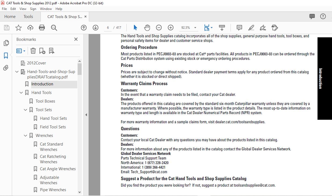Viewport: 332px width, 196px height.
Task: Open the zoom level dropdown arrow
Action: 195,28
